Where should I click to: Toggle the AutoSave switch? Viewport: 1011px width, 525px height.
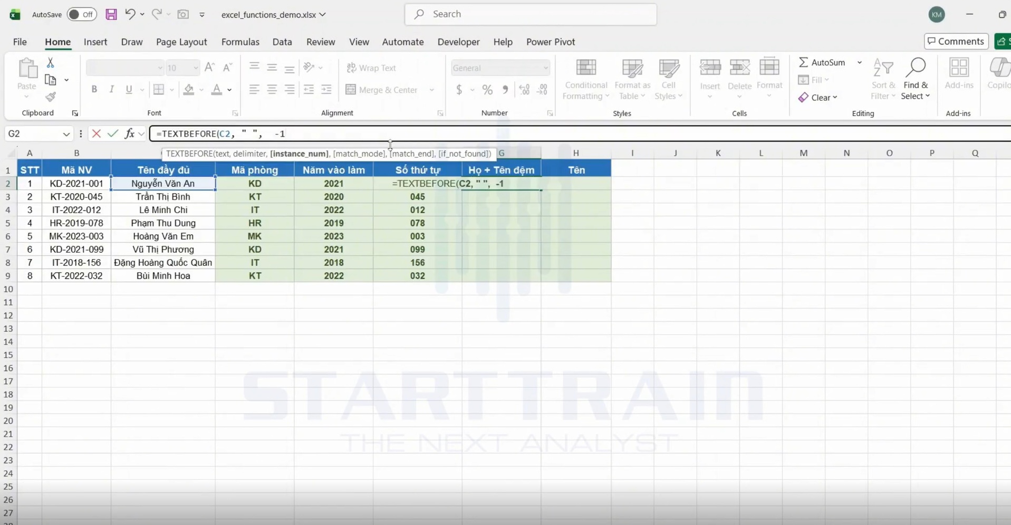point(82,14)
